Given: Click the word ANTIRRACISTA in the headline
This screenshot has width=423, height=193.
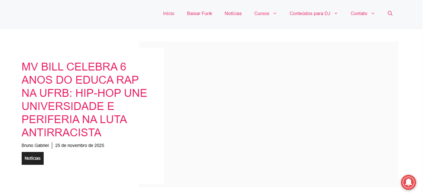Looking at the screenshot, I should (x=61, y=133).
